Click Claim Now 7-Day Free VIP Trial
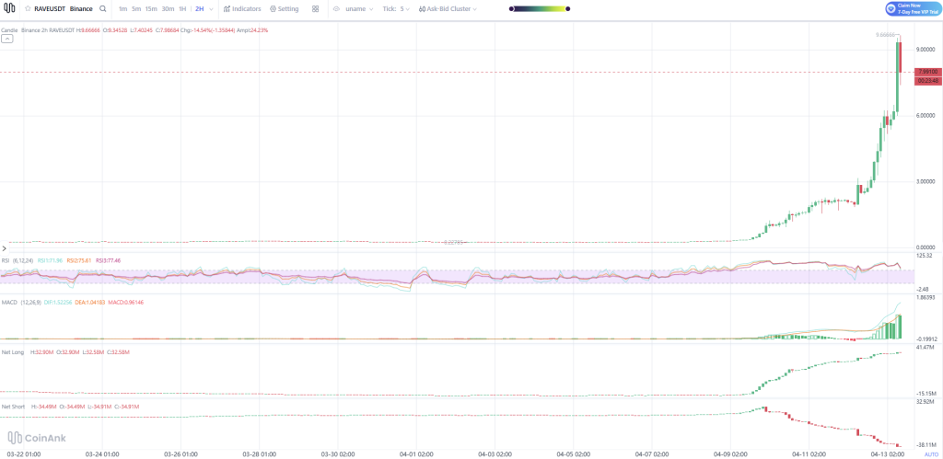 click(910, 8)
